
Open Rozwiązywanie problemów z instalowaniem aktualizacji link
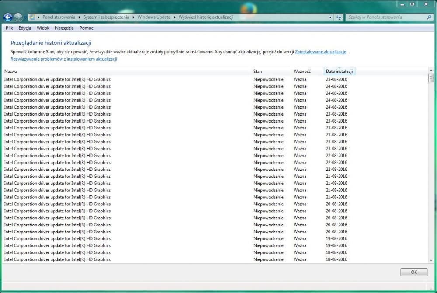coord(64,59)
